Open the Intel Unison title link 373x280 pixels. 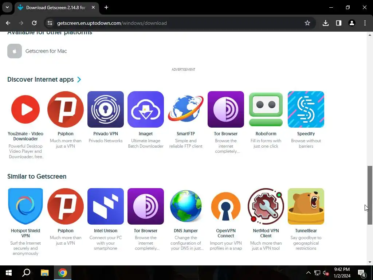point(106,231)
